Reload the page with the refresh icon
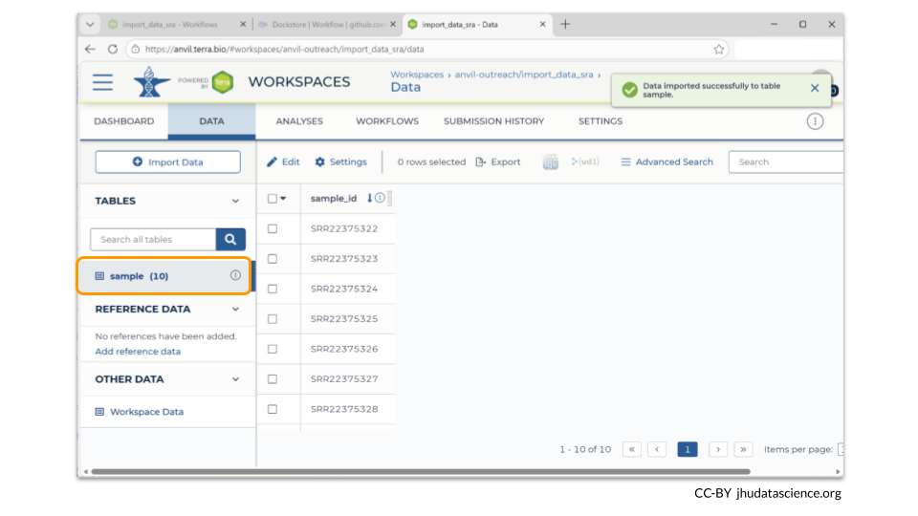The width and height of the screenshot is (918, 516). tap(113, 49)
